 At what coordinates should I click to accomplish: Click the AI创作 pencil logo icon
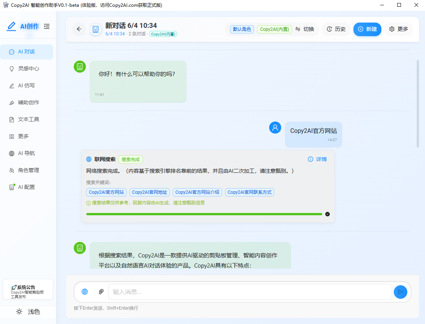(11, 26)
